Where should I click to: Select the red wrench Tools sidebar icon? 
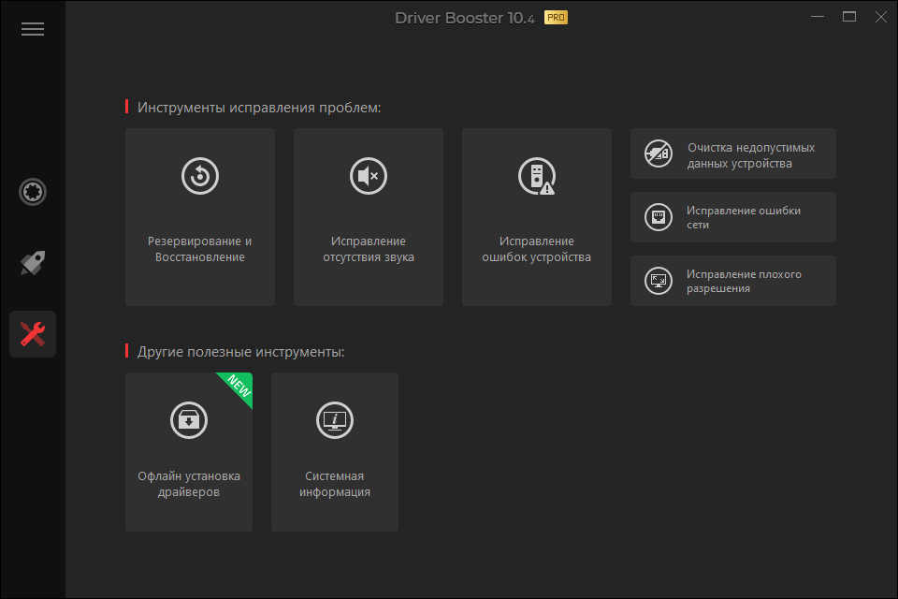[33, 333]
